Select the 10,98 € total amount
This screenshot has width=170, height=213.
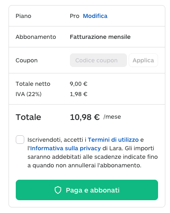click(x=85, y=117)
